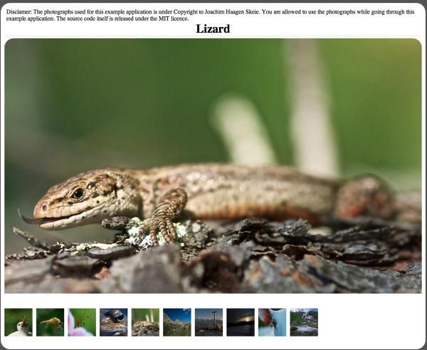Click the large lizard photo

click(x=213, y=166)
